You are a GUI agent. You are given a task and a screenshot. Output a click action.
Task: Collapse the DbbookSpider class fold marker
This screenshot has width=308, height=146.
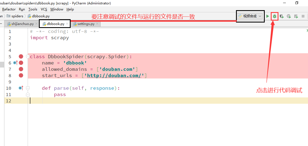click(x=27, y=57)
